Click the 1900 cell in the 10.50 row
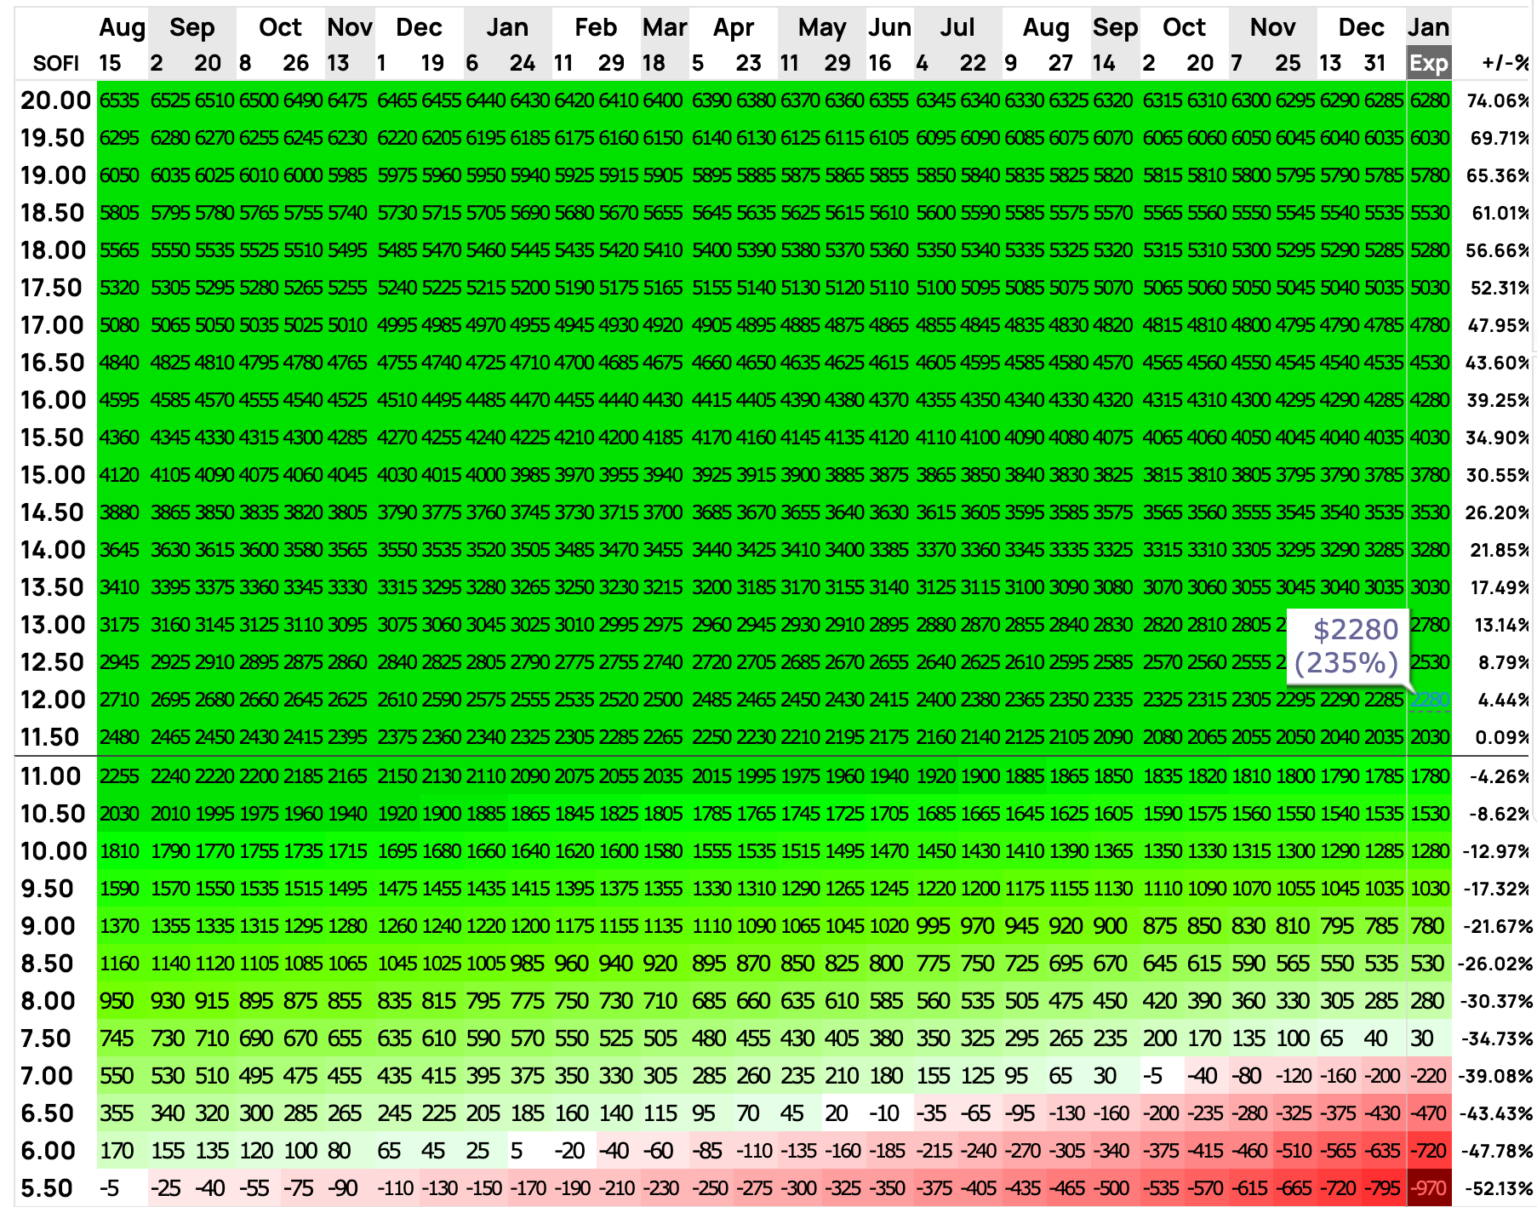 tap(442, 814)
